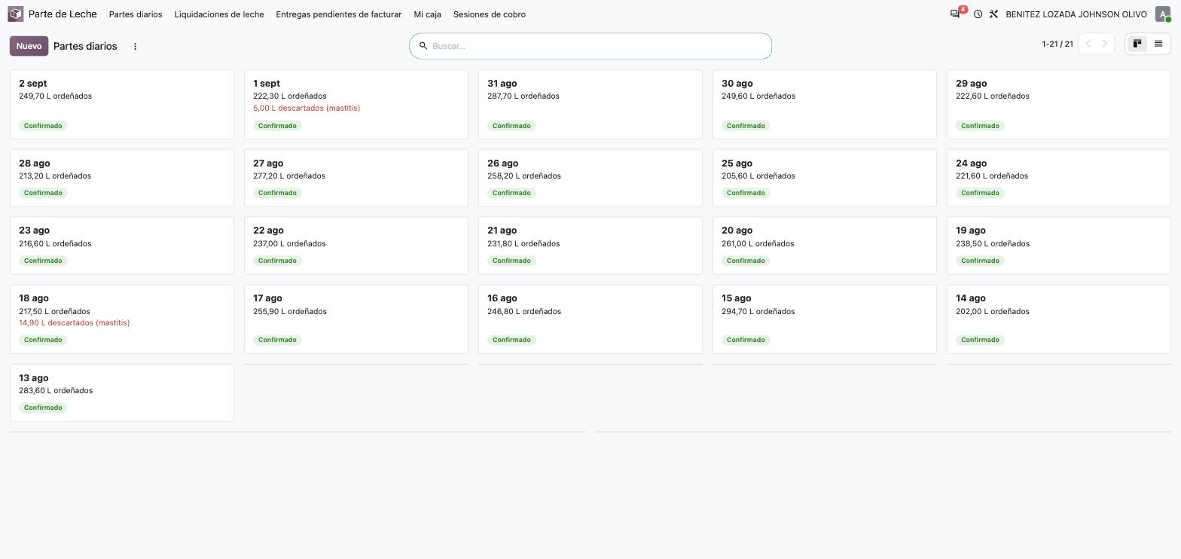The height and width of the screenshot is (559, 1181).
Task: Click the user avatar icon
Action: [x=1163, y=14]
